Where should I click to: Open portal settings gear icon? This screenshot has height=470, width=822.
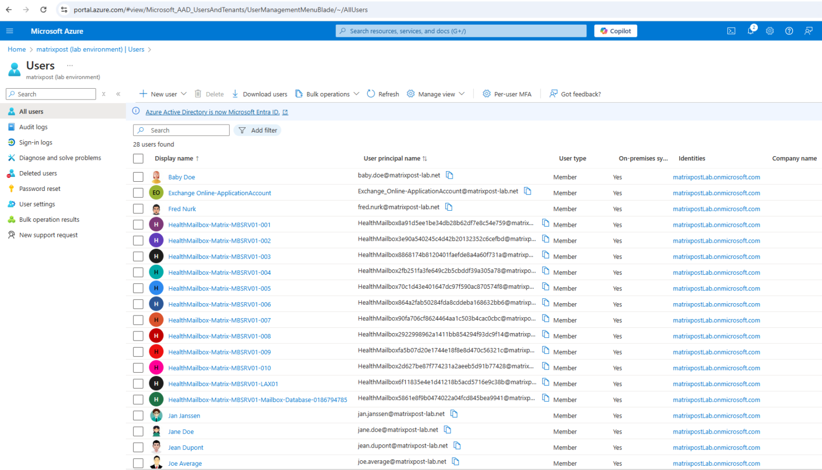click(770, 31)
